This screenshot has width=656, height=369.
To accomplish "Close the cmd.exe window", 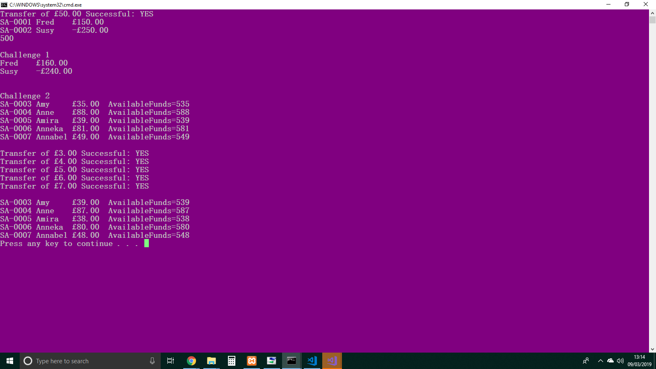I will click(646, 5).
